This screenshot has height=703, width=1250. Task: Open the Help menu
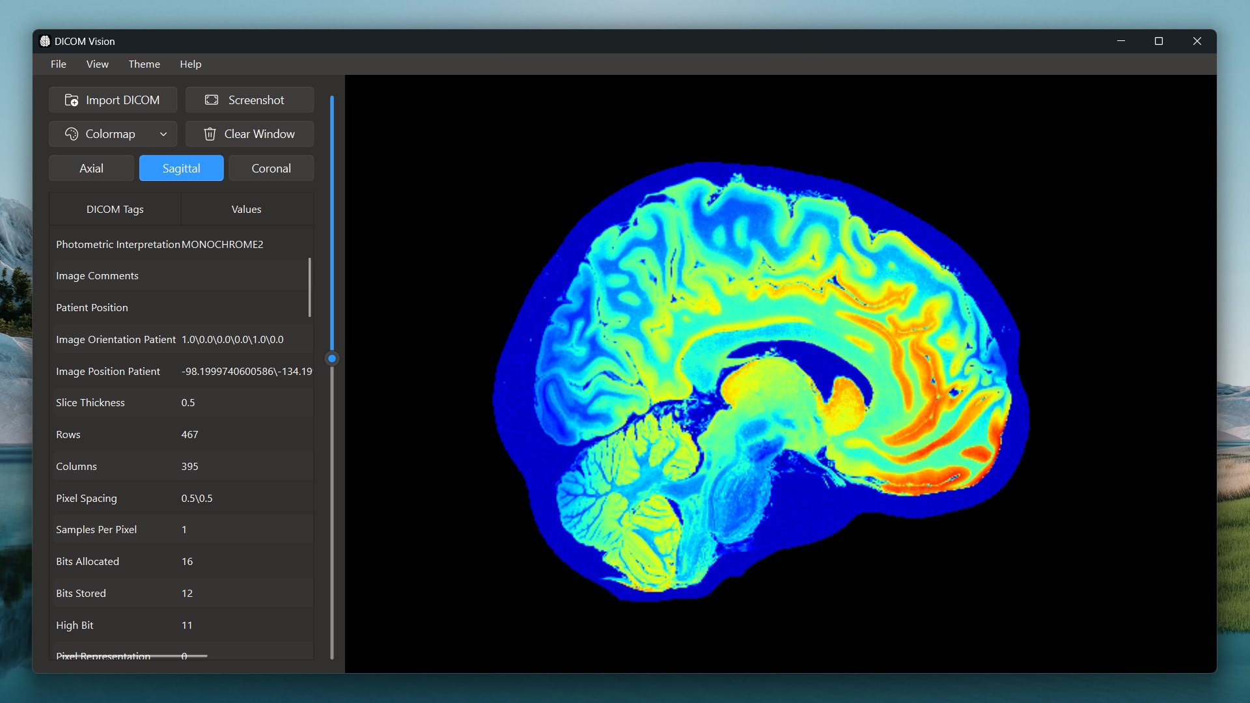(x=191, y=64)
